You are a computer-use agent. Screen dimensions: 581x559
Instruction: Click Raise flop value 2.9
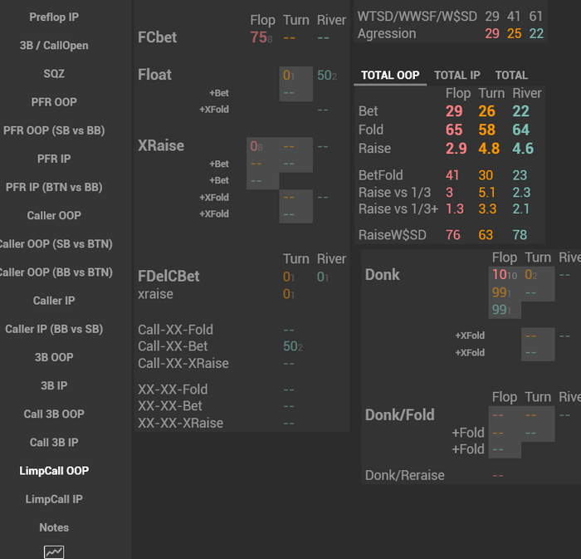click(456, 149)
